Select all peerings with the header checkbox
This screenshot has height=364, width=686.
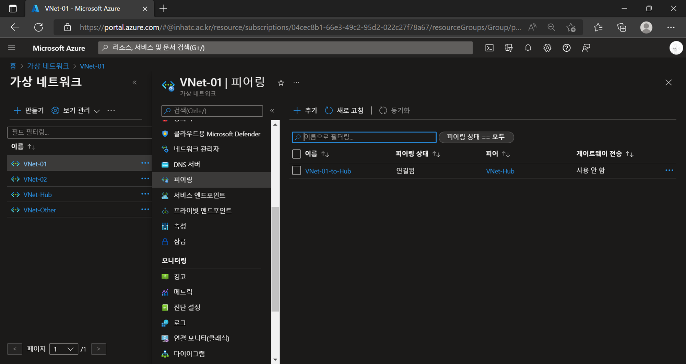(x=297, y=154)
